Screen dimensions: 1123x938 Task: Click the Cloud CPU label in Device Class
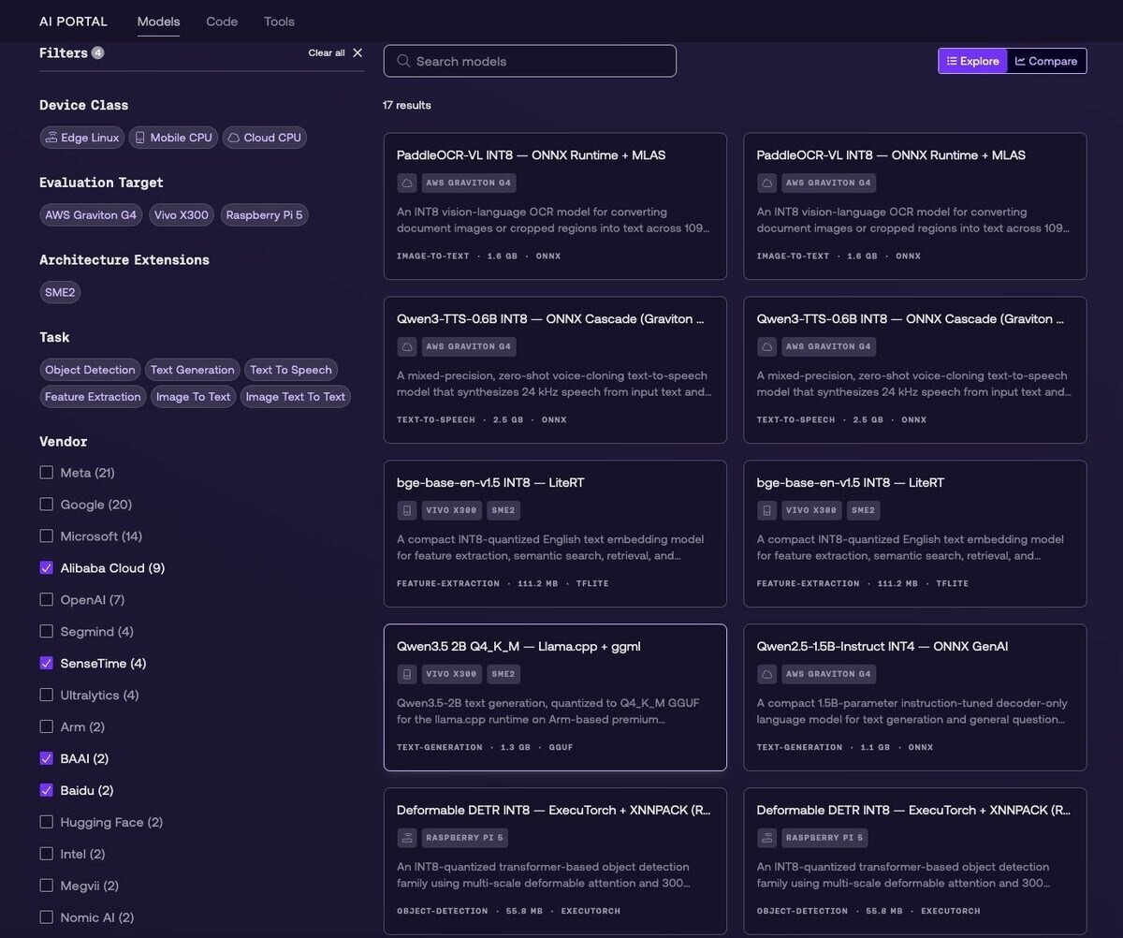click(272, 138)
